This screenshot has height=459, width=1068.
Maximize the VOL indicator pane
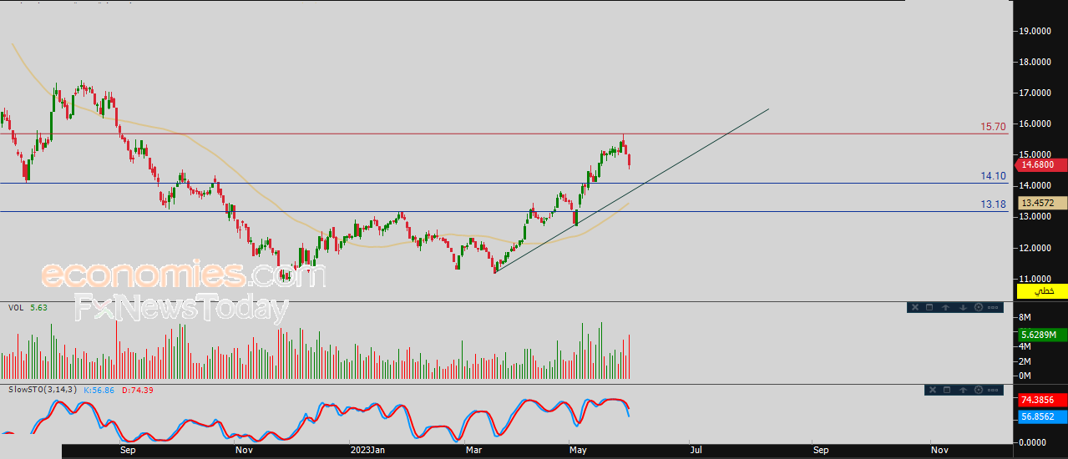929,307
